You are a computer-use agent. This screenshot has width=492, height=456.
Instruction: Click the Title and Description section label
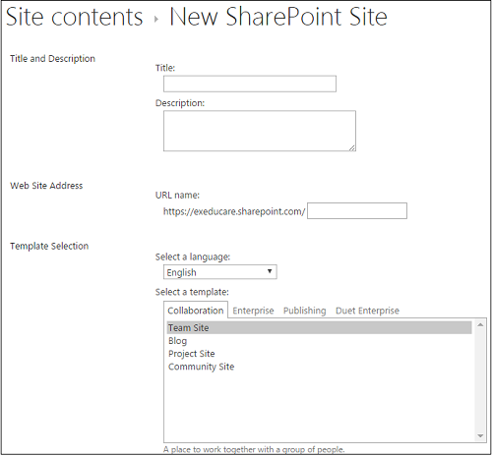[52, 59]
